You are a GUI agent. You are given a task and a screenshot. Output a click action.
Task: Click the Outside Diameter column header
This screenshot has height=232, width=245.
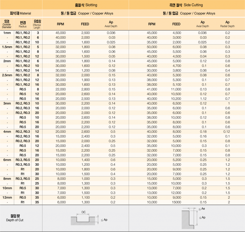[7, 24]
